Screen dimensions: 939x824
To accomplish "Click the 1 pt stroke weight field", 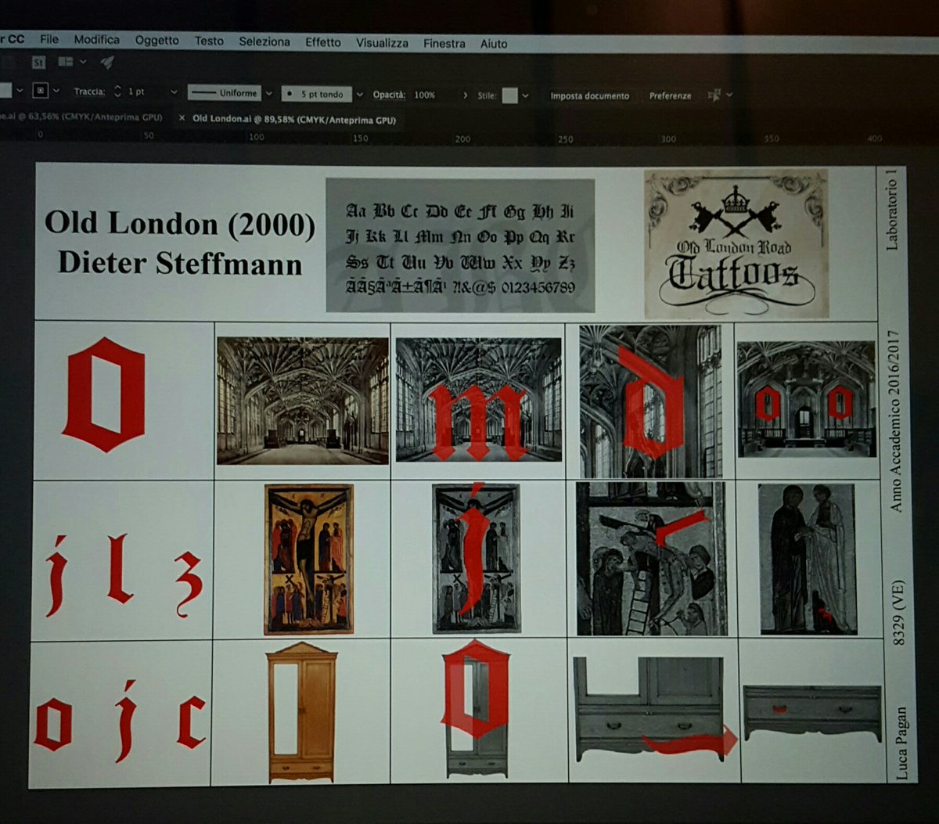I will (x=137, y=92).
